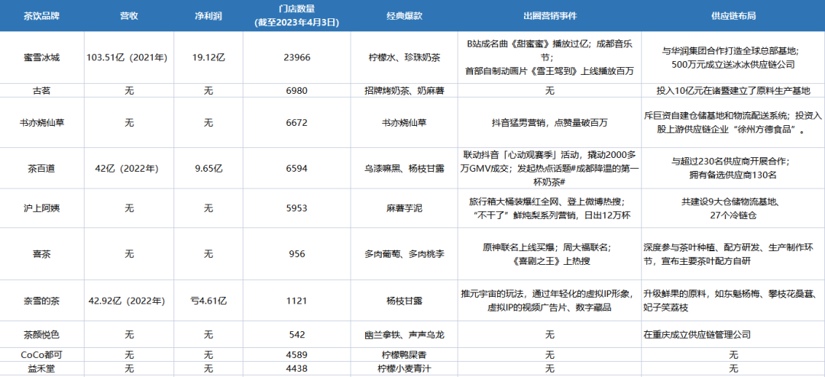Click the 供应链布局 column header
Viewport: 825px width, 377px height.
pyautogui.click(x=733, y=16)
